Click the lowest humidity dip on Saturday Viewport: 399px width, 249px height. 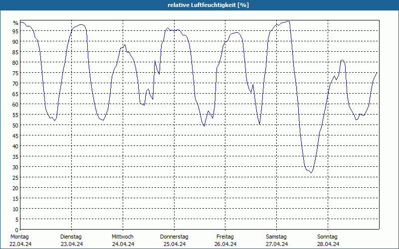(x=311, y=173)
